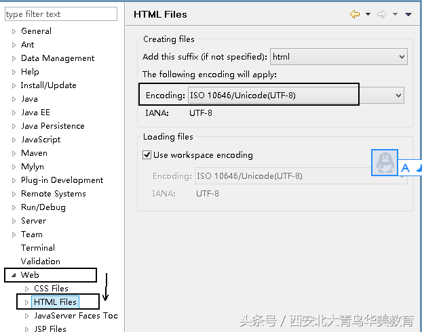Expand the Run/Debug node
This screenshot has height=332, width=422.
tap(14, 207)
